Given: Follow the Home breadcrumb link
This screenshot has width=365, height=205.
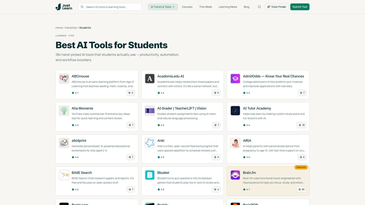Looking at the screenshot, I should pyautogui.click(x=59, y=28).
